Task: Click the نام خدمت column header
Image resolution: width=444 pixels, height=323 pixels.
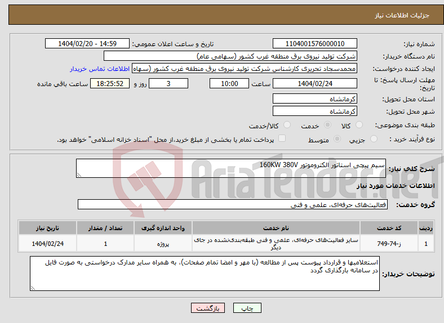Action: pos(276,228)
